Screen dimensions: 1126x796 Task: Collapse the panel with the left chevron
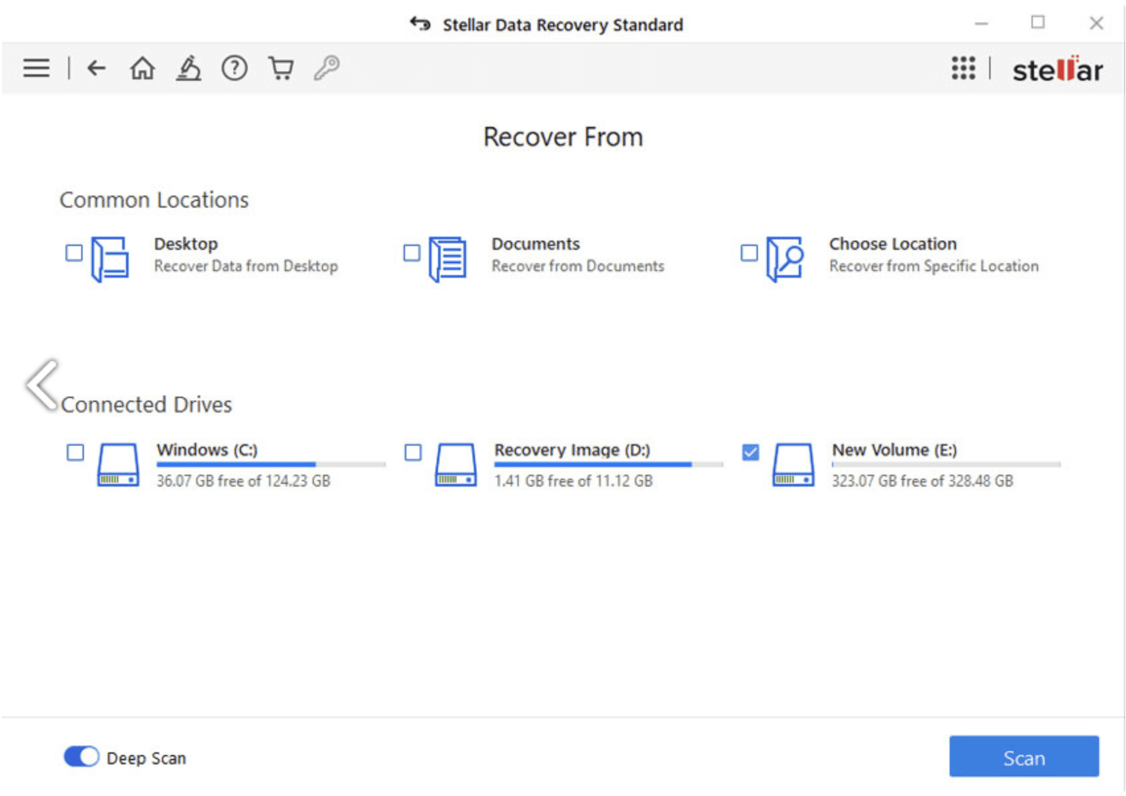pyautogui.click(x=41, y=385)
